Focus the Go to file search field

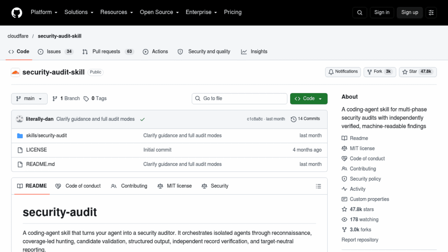(x=239, y=98)
